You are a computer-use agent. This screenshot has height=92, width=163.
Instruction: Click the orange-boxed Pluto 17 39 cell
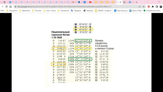click(58, 64)
